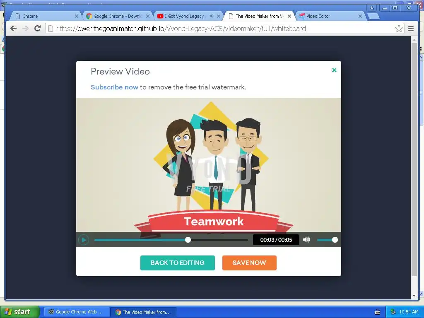Click the SAVE NOW button
Image resolution: width=424 pixels, height=318 pixels.
(249, 263)
